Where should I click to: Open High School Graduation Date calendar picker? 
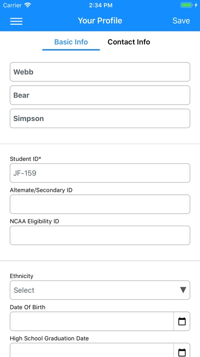click(182, 351)
